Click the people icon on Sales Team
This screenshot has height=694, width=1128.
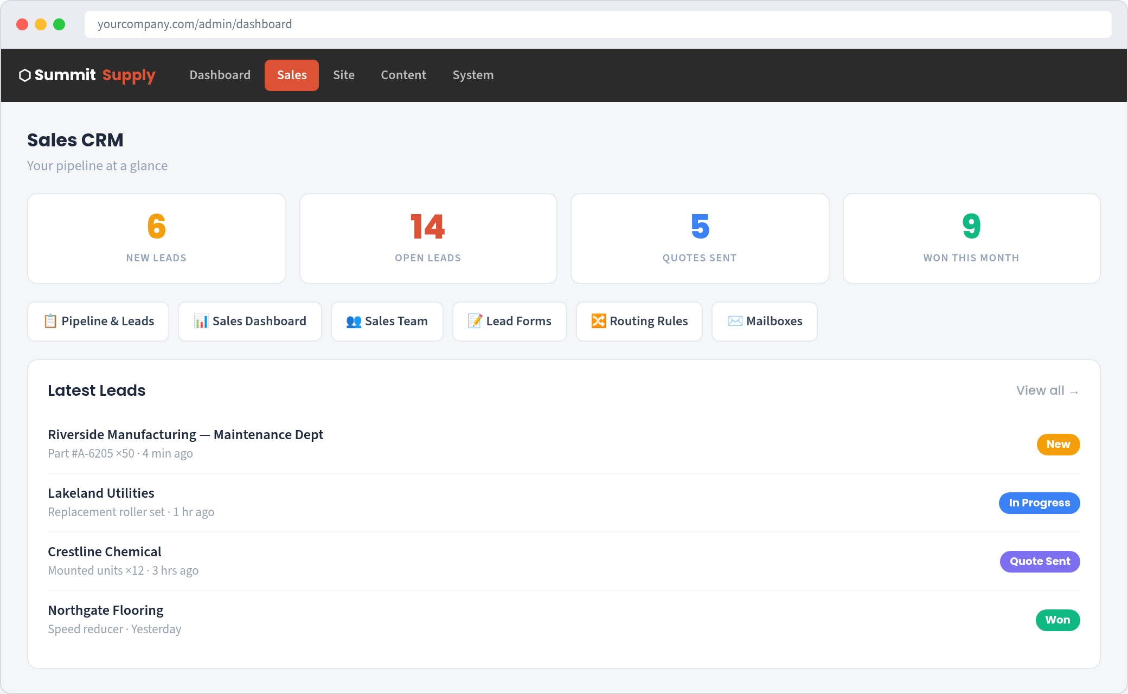click(354, 322)
